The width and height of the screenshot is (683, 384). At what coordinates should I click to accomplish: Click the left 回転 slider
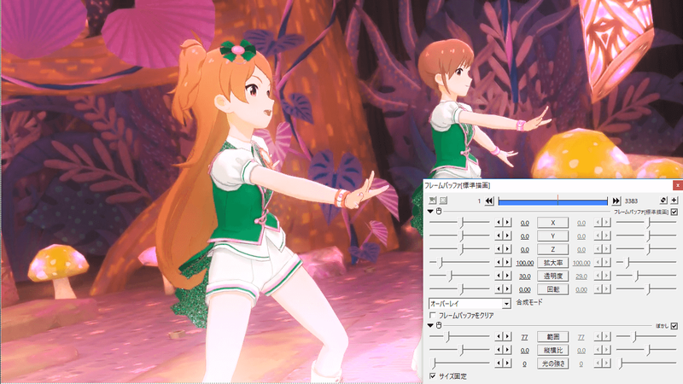click(459, 289)
